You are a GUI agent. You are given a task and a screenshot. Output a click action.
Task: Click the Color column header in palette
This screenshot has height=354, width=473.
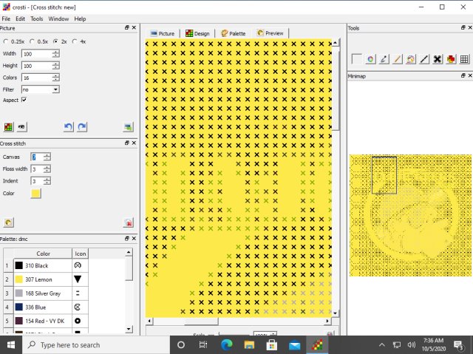[x=43, y=253]
